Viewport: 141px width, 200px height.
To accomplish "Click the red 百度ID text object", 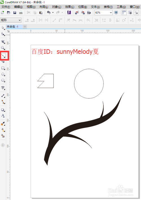I will pyautogui.click(x=65, y=52).
